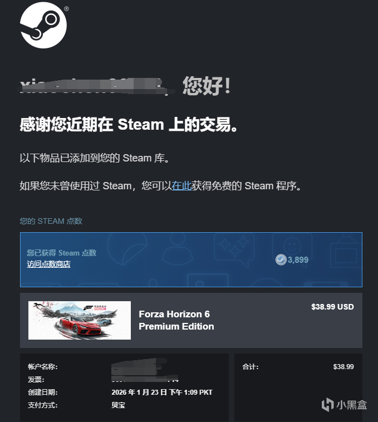Viewport: 378px width, 422px height.
Task: Click the 帐户名称 label
Action: [x=42, y=366]
